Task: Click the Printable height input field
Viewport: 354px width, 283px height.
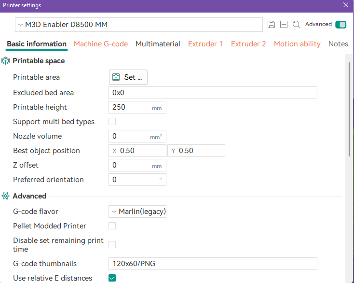Action: [x=130, y=107]
